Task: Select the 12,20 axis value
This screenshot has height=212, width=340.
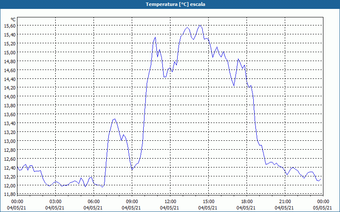Action: [10, 176]
